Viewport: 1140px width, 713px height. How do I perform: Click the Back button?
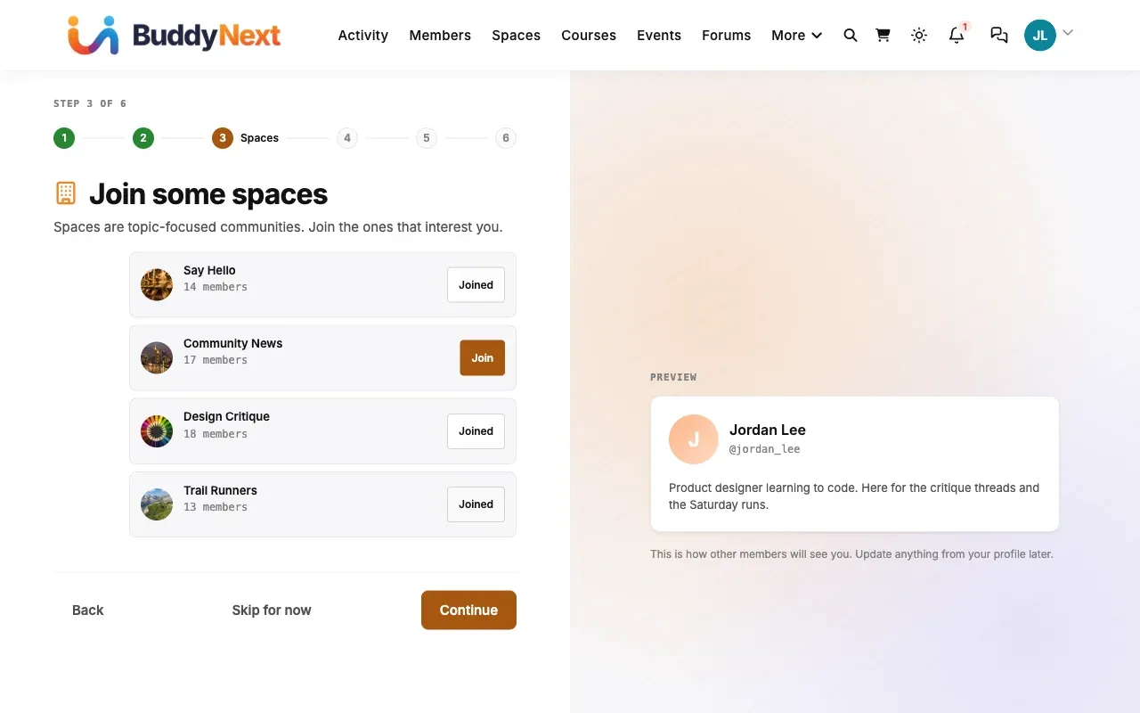(88, 611)
